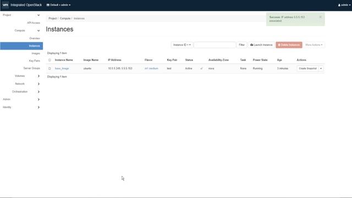Open the Instance ID filter dropdown
This screenshot has width=352, height=198.
[182, 45]
